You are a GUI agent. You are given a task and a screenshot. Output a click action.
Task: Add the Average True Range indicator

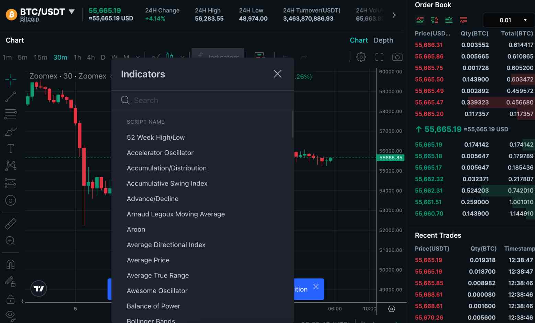pyautogui.click(x=158, y=275)
